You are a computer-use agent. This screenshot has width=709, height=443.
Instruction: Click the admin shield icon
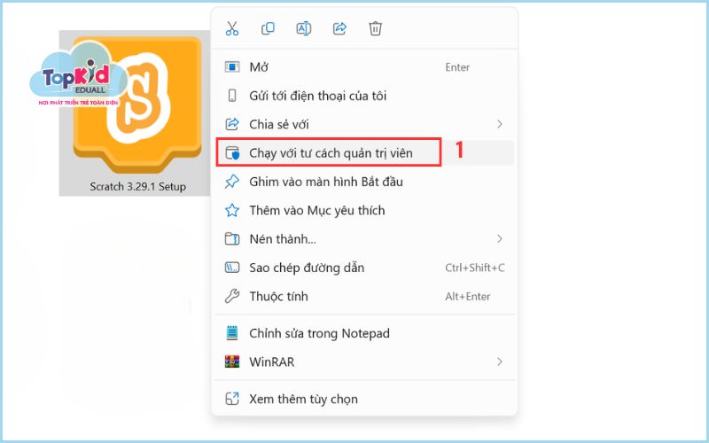click(232, 152)
